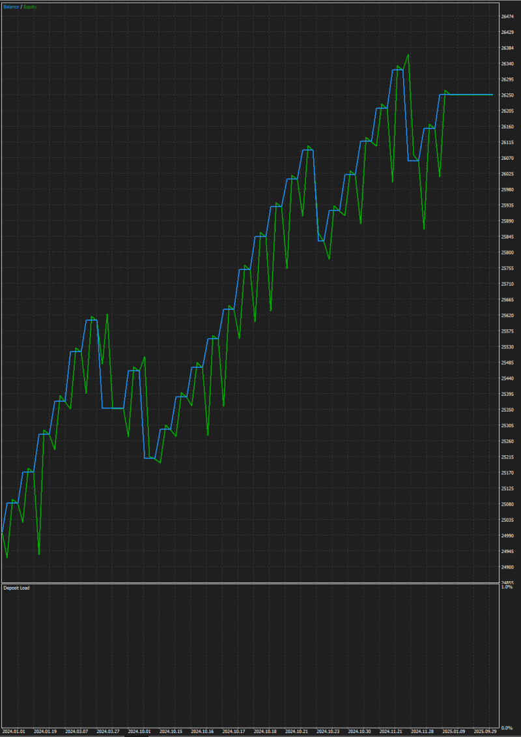Select the 2024.11.21 date label
521x737 pixels.
(x=391, y=731)
